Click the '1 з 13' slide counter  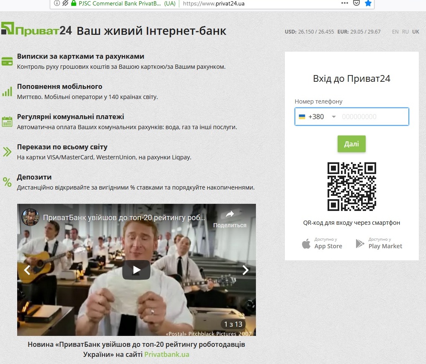click(233, 324)
